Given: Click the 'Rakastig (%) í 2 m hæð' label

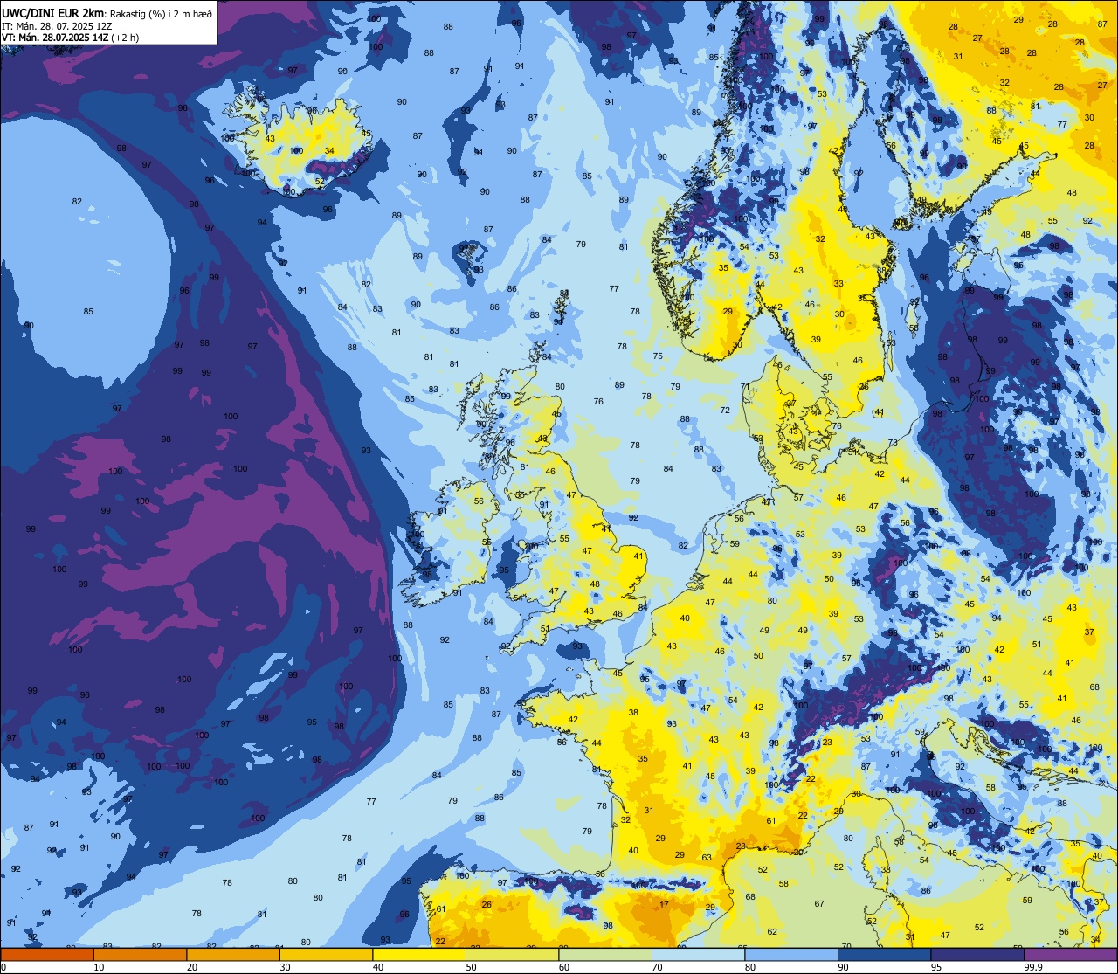Looking at the screenshot, I should coord(161,13).
